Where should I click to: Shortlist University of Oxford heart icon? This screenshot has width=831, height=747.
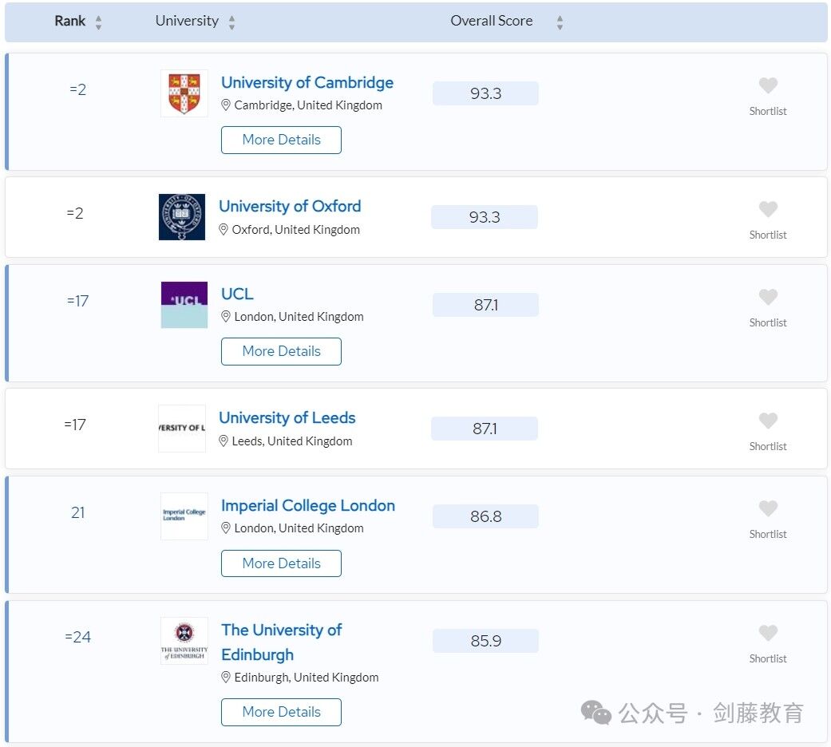point(768,209)
